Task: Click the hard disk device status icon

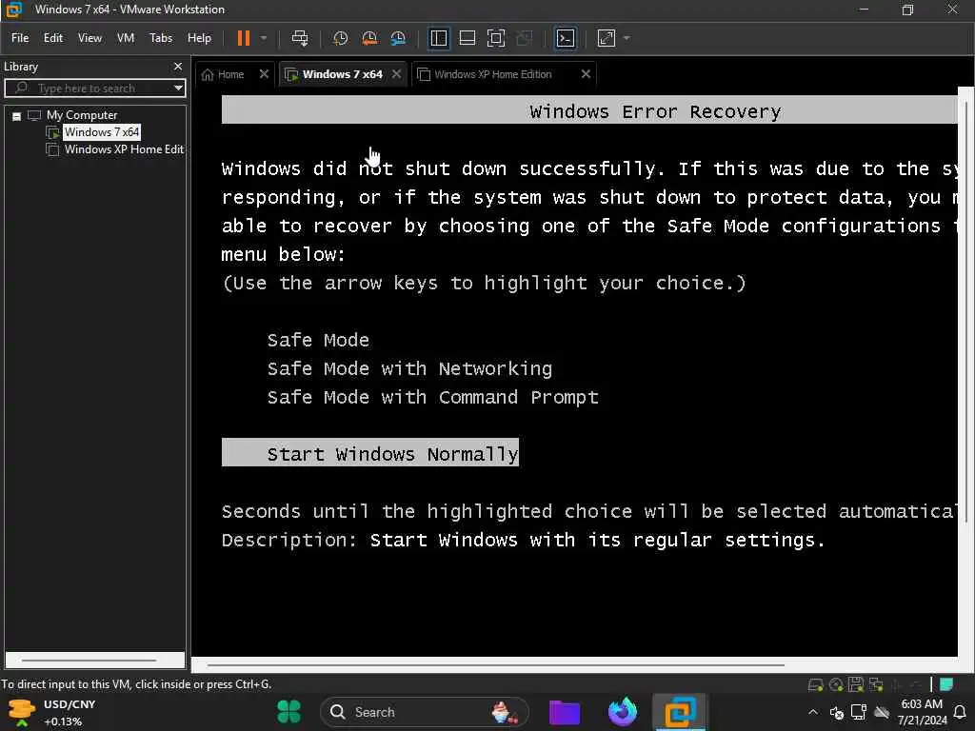Action: coord(815,685)
